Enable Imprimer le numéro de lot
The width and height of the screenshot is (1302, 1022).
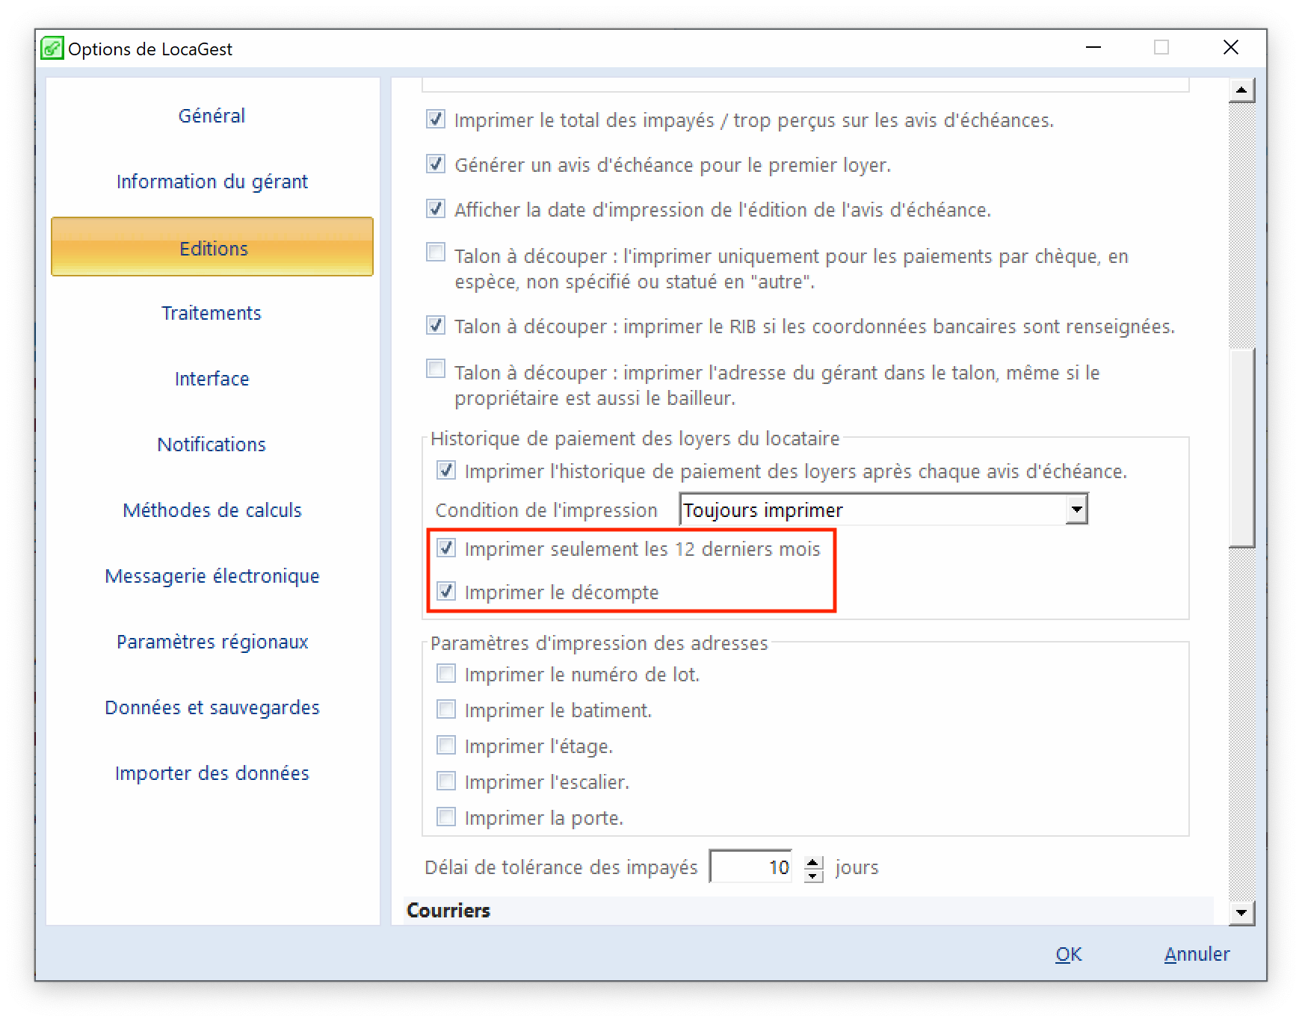pyautogui.click(x=446, y=673)
